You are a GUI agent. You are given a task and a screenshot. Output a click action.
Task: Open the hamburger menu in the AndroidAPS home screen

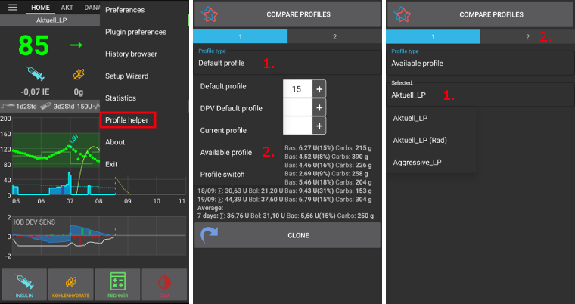click(x=12, y=8)
